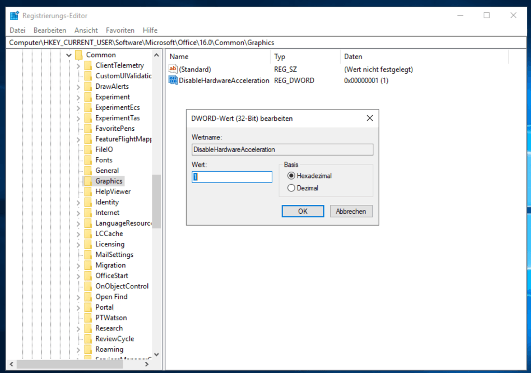Image resolution: width=531 pixels, height=373 pixels.
Task: Expand the FeatureFlightMapping node
Action: [x=78, y=139]
